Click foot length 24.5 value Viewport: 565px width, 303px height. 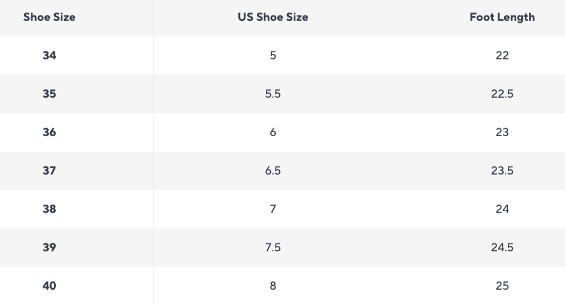[502, 247]
